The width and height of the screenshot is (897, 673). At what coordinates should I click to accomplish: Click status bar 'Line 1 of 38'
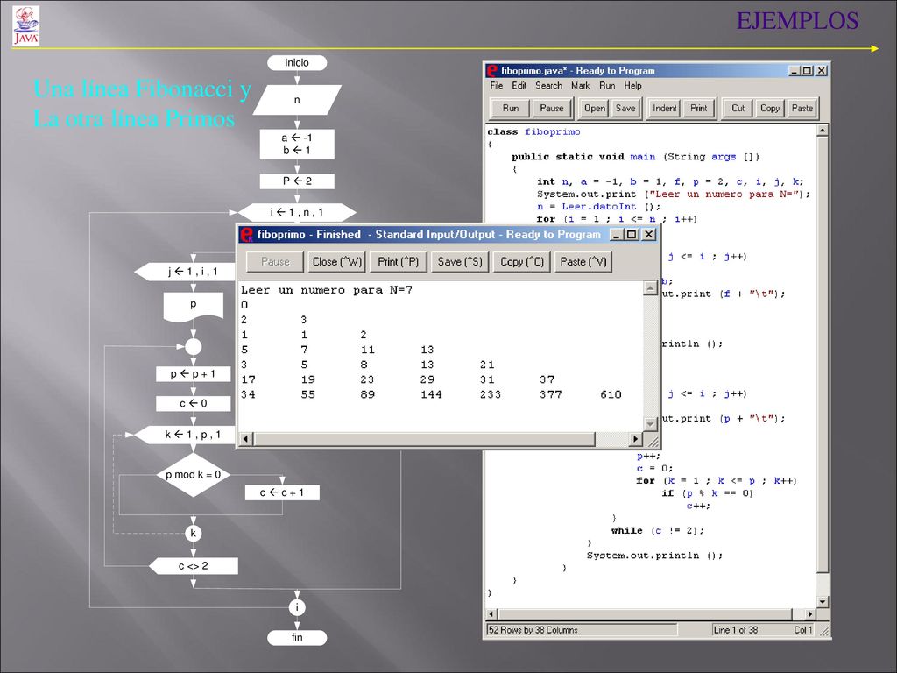[x=735, y=630]
